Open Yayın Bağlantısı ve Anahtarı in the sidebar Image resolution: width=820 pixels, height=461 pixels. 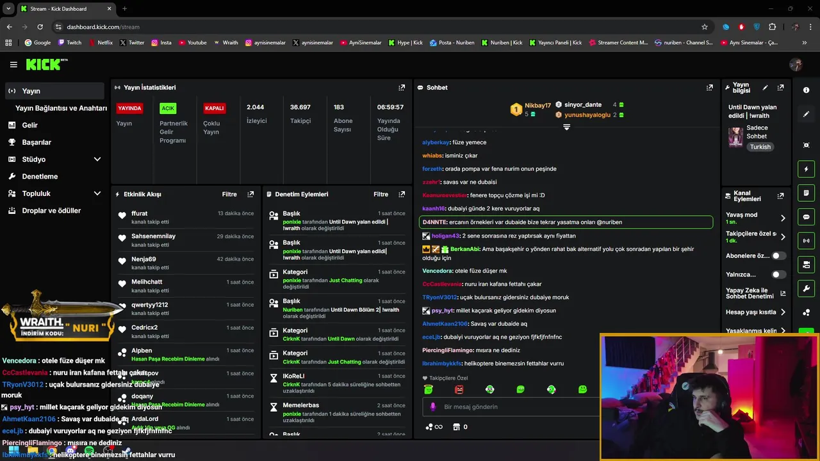(61, 108)
